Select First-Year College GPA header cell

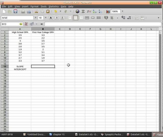[x=43, y=32]
